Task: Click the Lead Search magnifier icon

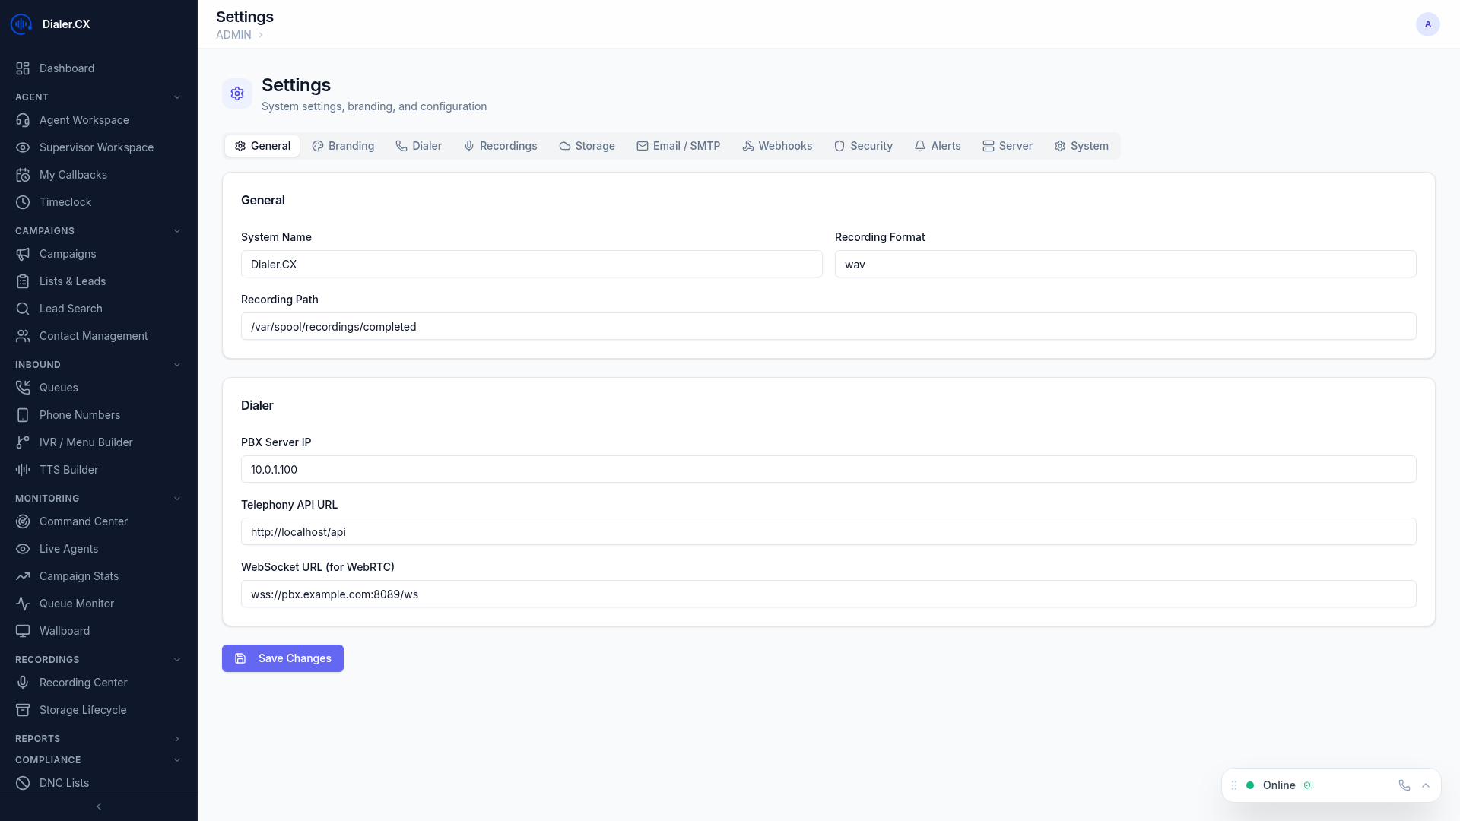Action: pos(23,309)
